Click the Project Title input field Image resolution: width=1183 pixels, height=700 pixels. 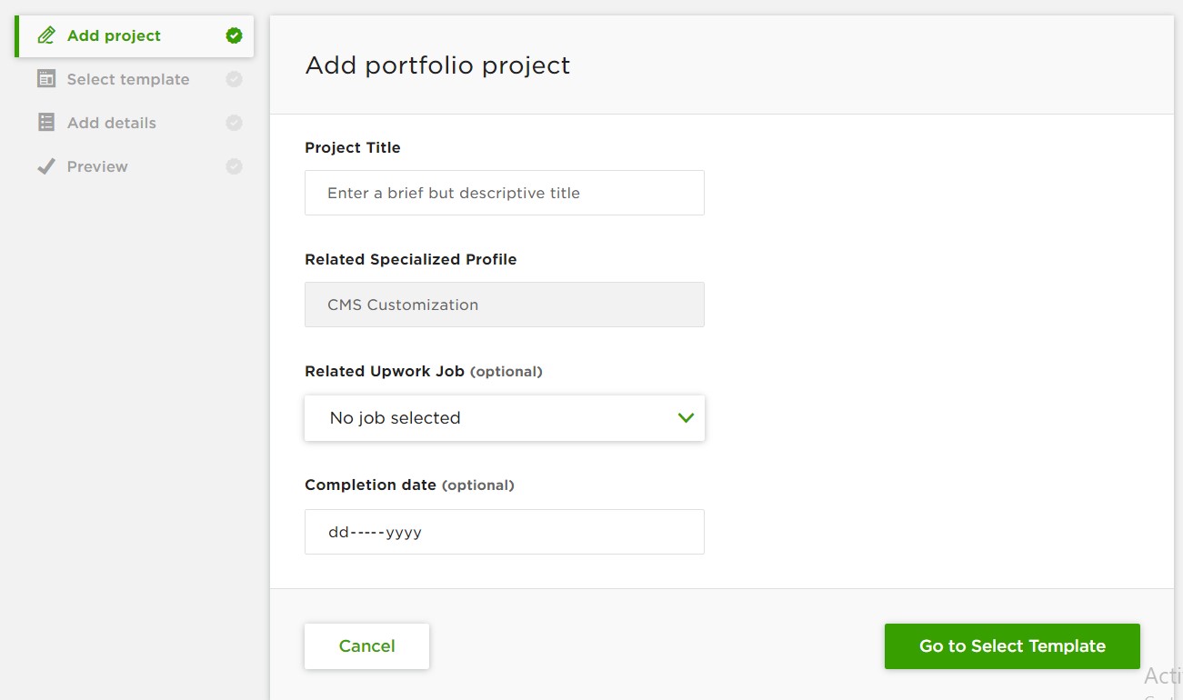click(504, 193)
